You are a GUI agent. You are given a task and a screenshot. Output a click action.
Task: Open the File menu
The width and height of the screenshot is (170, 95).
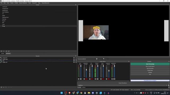point(1,3)
